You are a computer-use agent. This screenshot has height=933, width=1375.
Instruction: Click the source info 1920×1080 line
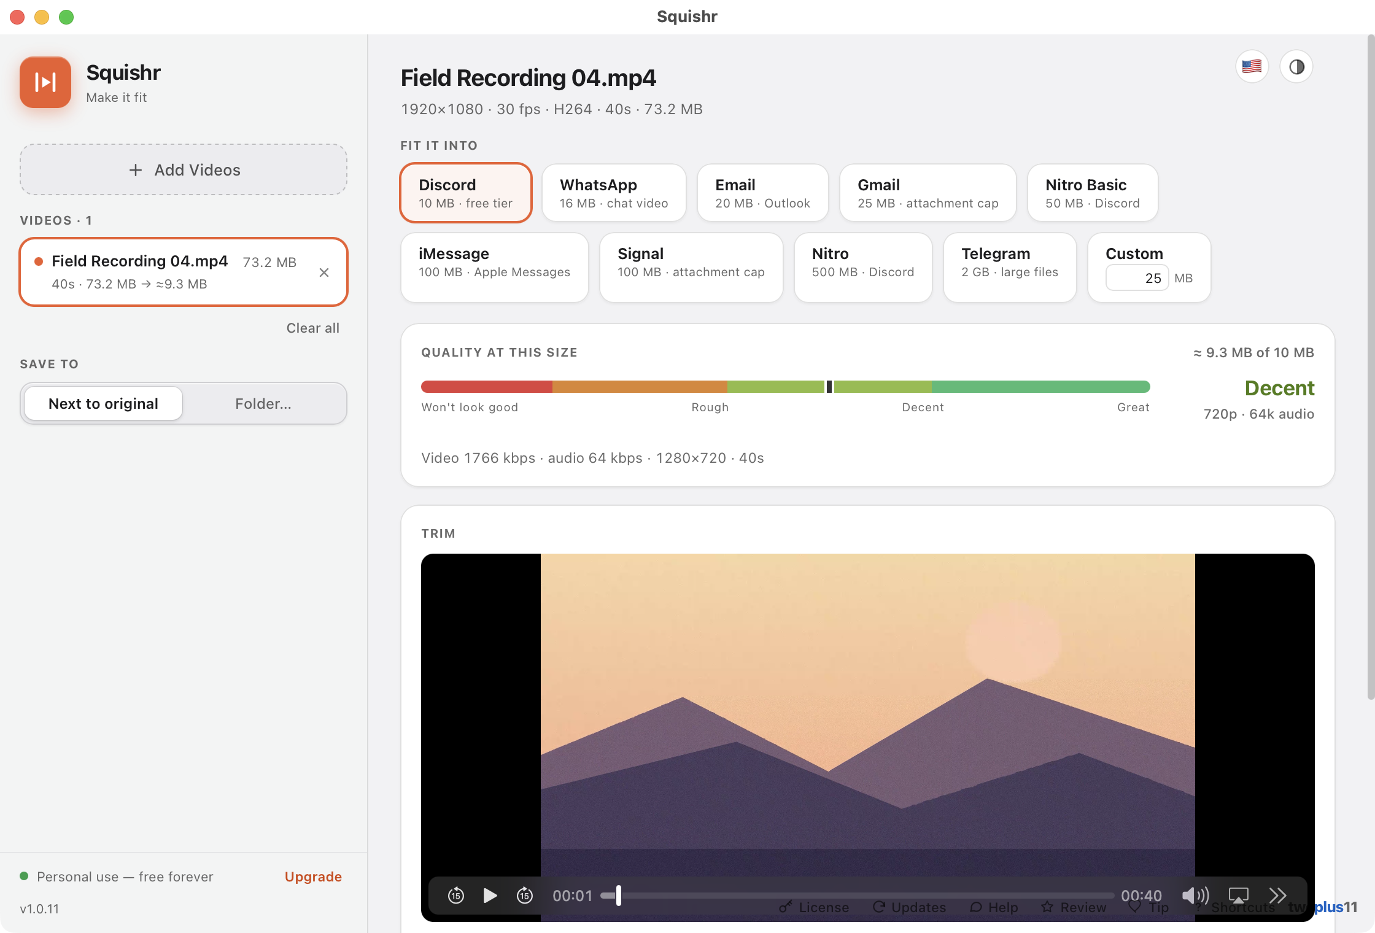[552, 109]
